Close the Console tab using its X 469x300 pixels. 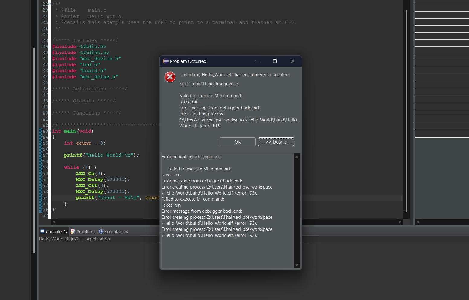pyautogui.click(x=66, y=232)
